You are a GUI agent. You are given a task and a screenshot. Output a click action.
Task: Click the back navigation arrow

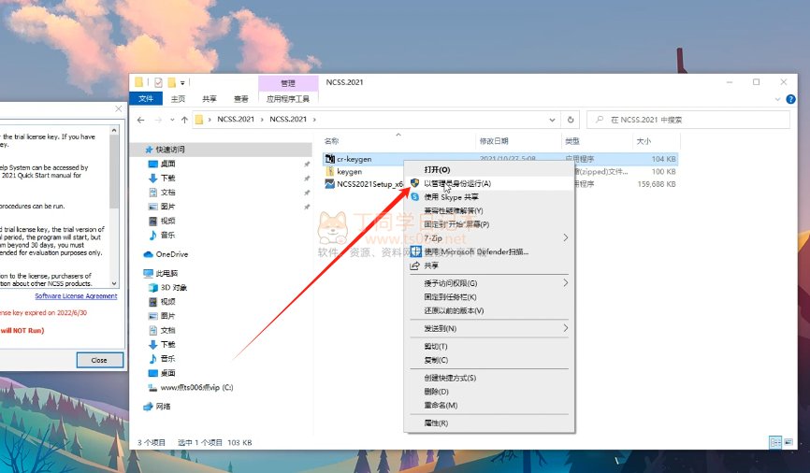[141, 120]
